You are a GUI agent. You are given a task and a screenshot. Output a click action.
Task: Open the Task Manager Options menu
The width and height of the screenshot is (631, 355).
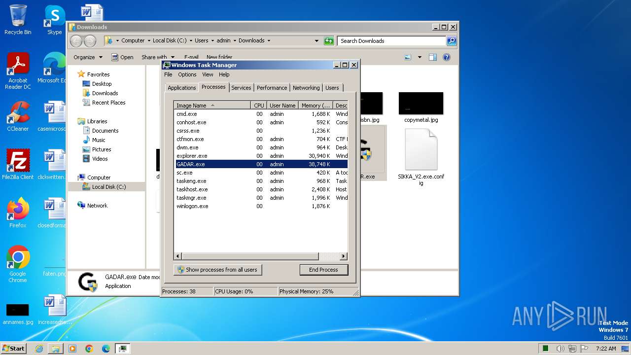(187, 74)
